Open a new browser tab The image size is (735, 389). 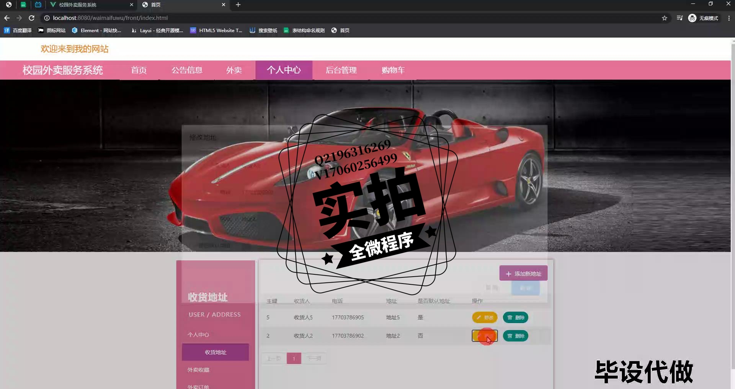[238, 5]
